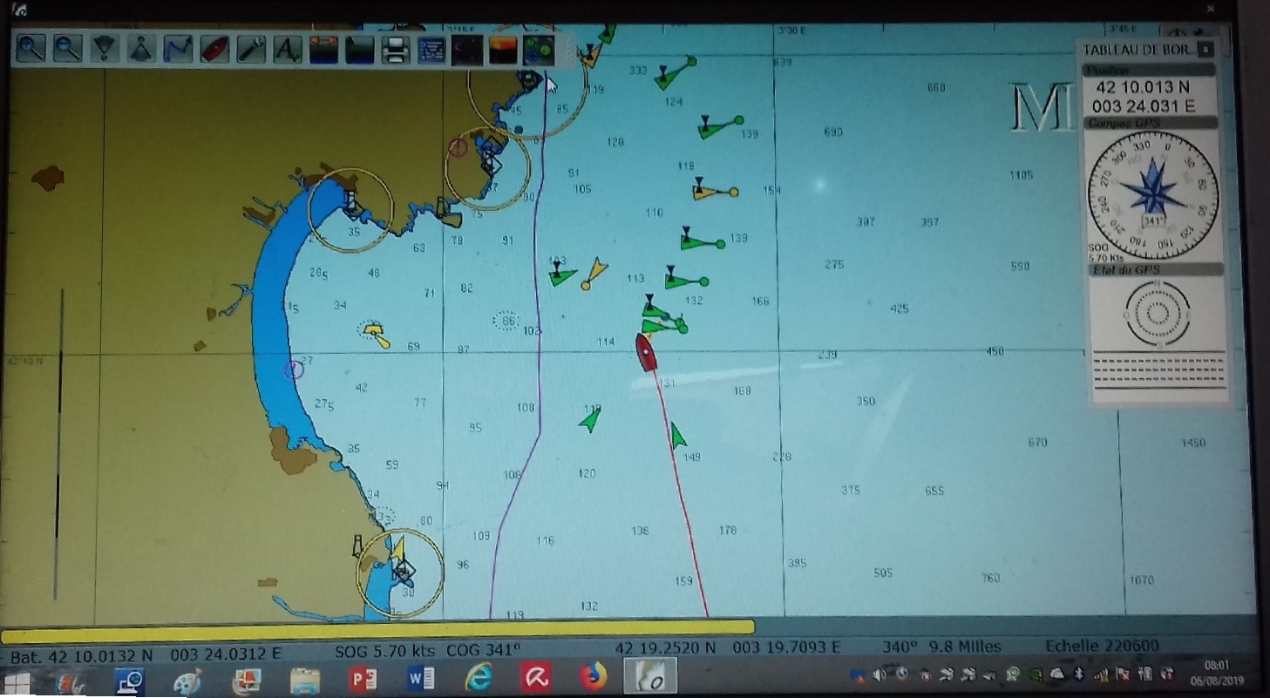Select the text annotation tool
1270x698 pixels.
point(287,49)
